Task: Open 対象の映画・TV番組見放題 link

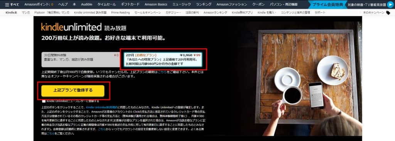Action: pos(366,5)
